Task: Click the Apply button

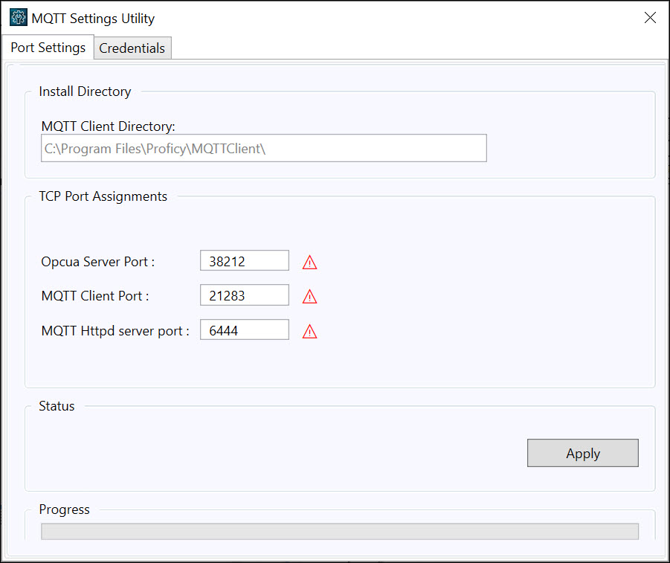Action: (x=582, y=453)
